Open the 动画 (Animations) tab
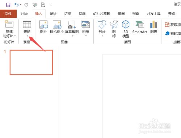Viewport: 181px width, 138px height. pyautogui.click(x=82, y=14)
